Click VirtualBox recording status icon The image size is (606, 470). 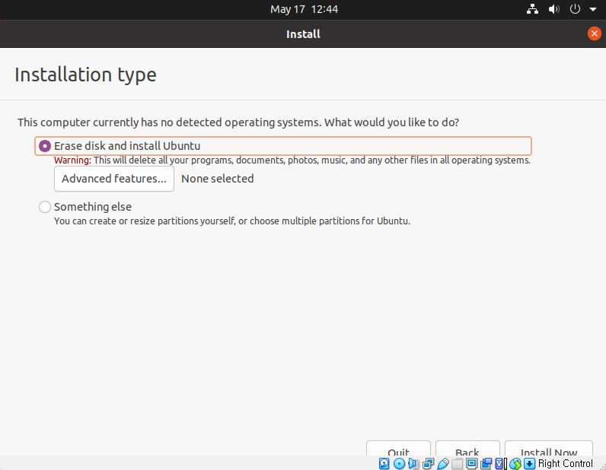click(x=486, y=463)
